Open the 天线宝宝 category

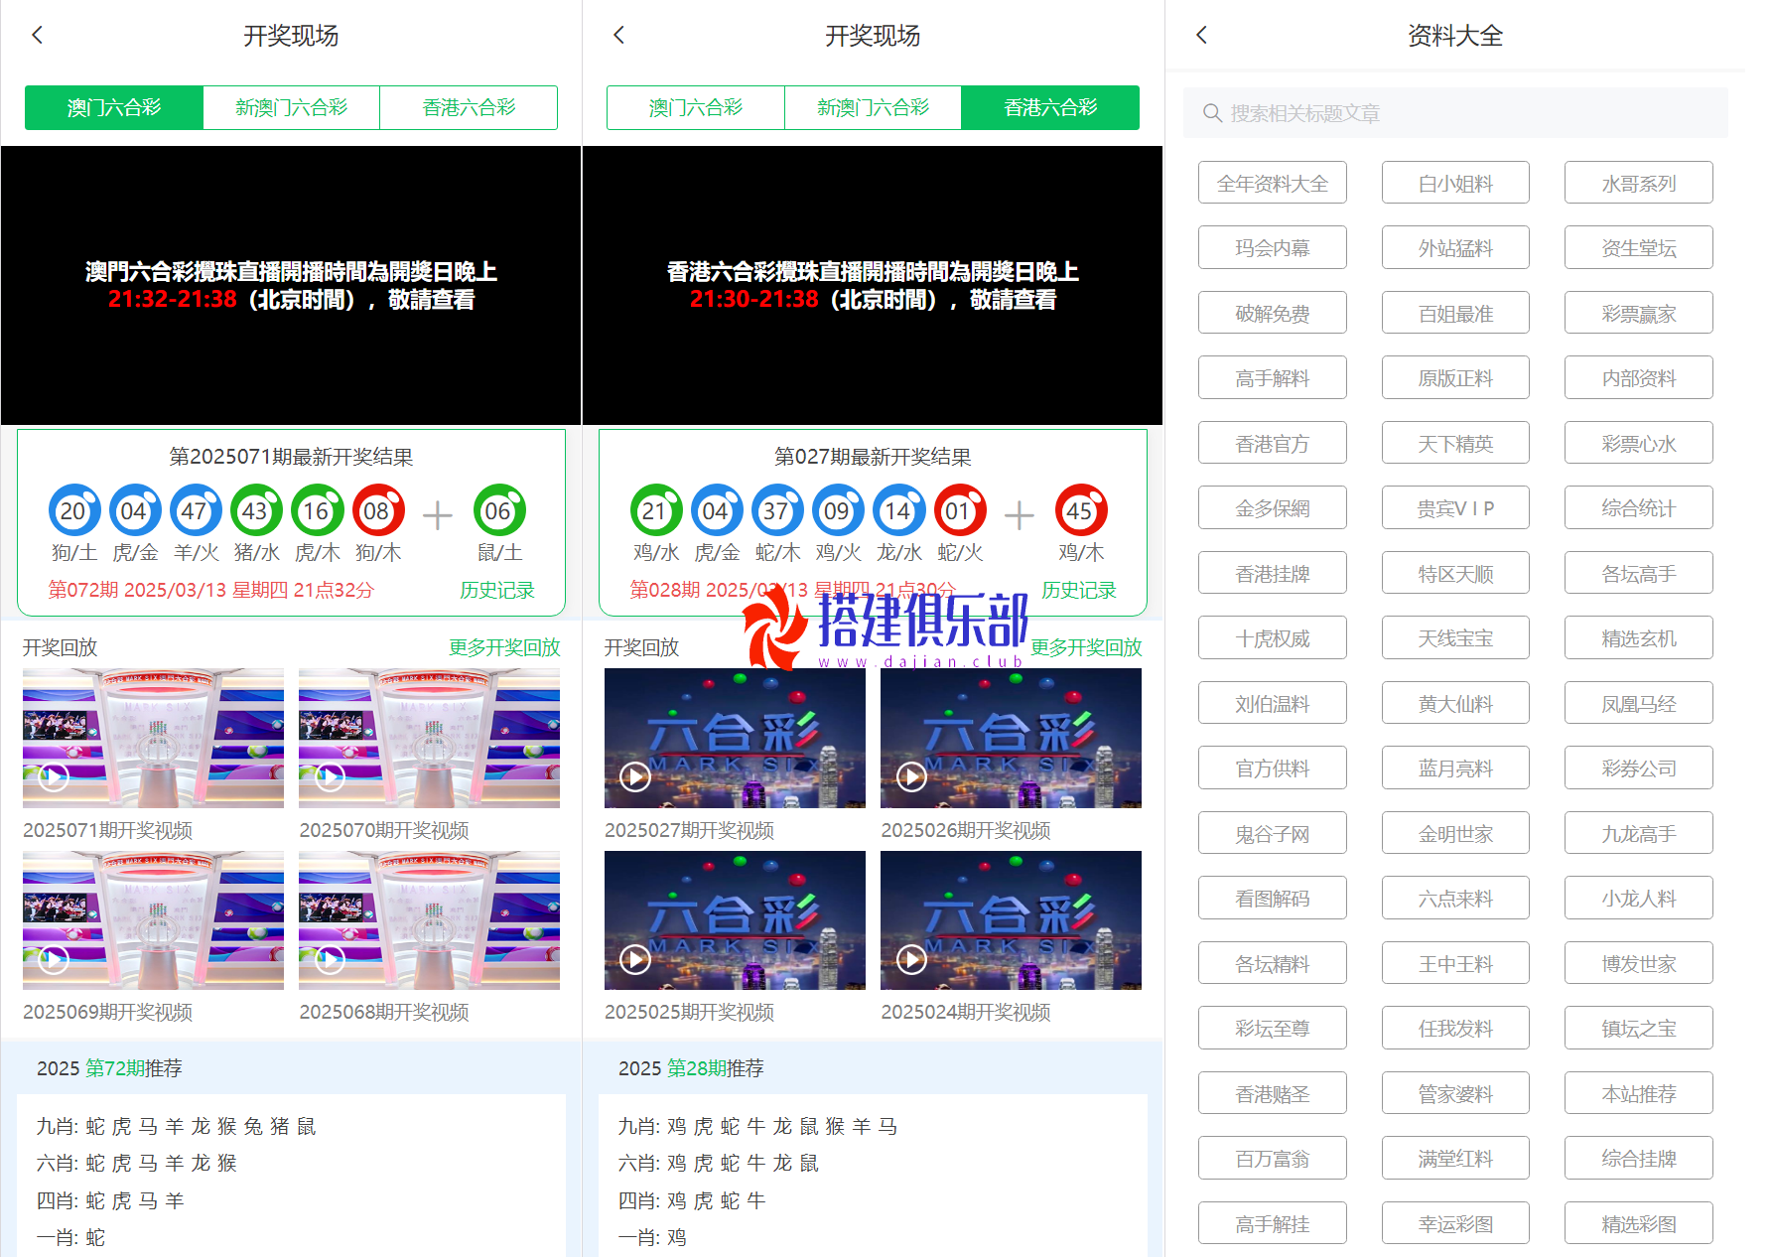[x=1455, y=637]
